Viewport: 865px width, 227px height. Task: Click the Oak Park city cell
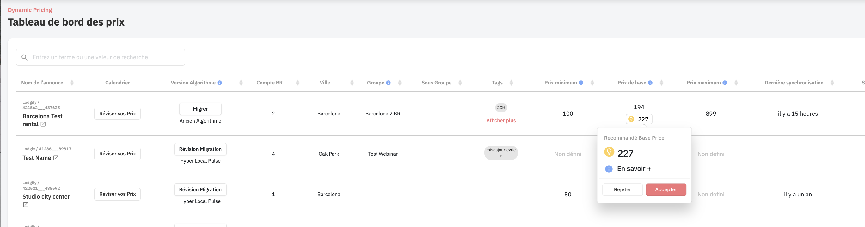click(329, 154)
